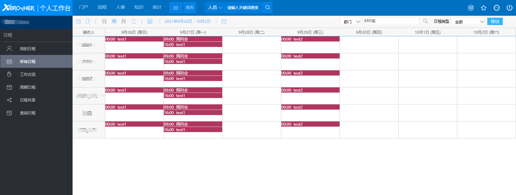Open the 流程 top menu

pyautogui.click(x=102, y=7)
